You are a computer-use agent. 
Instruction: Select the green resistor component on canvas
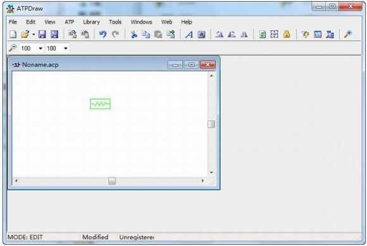coord(100,103)
